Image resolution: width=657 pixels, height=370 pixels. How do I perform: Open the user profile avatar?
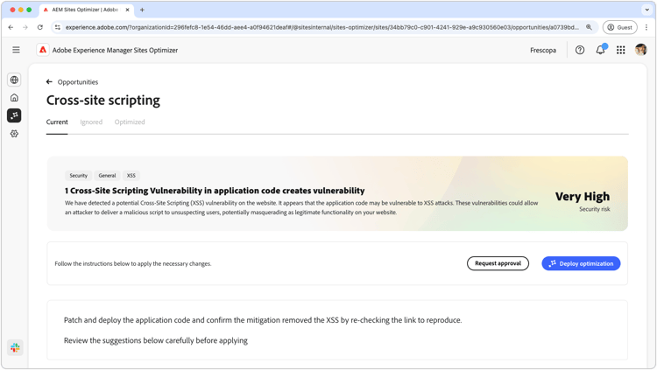coord(640,50)
